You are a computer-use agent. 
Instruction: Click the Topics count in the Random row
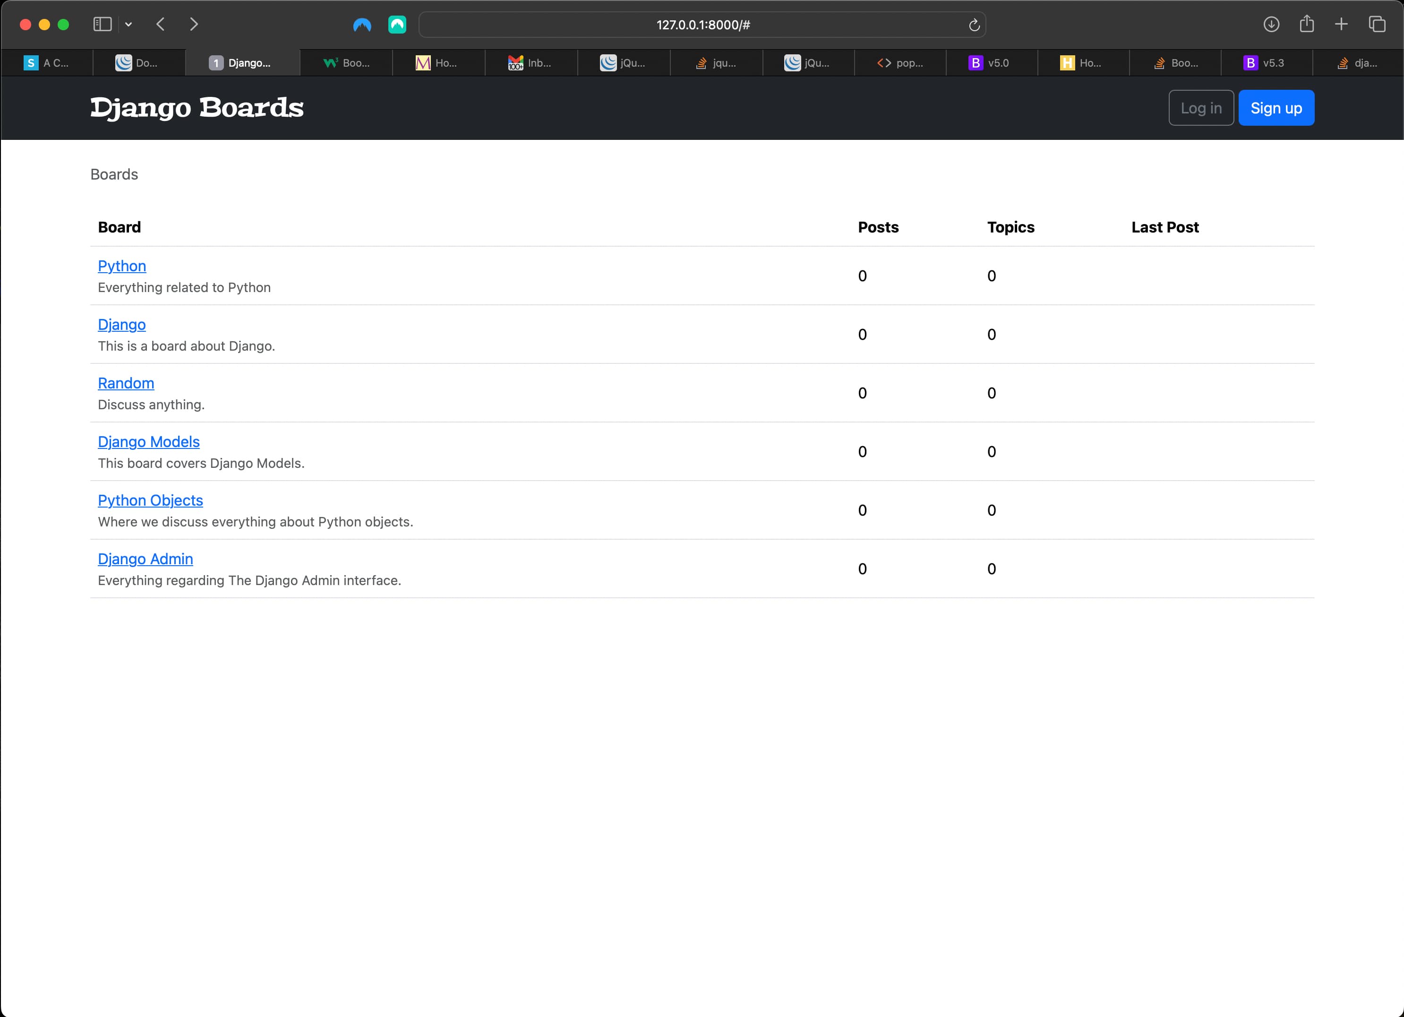click(991, 393)
